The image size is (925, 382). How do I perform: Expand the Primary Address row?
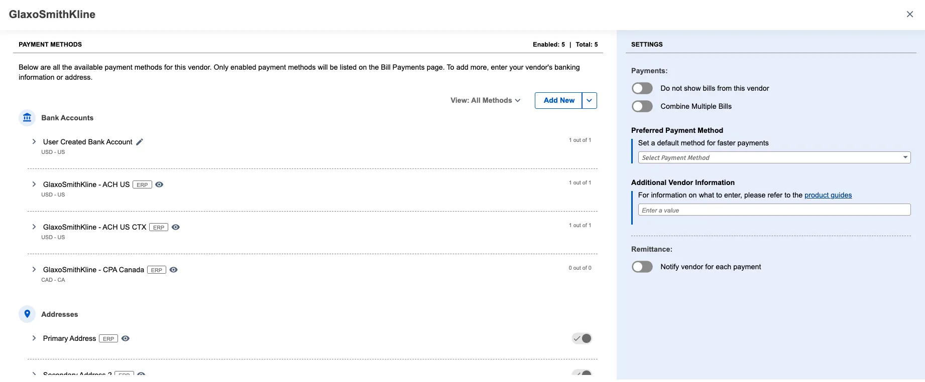click(34, 338)
